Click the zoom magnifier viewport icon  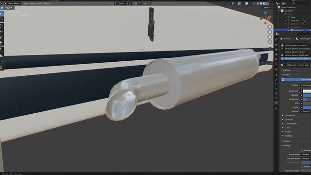[270, 27]
